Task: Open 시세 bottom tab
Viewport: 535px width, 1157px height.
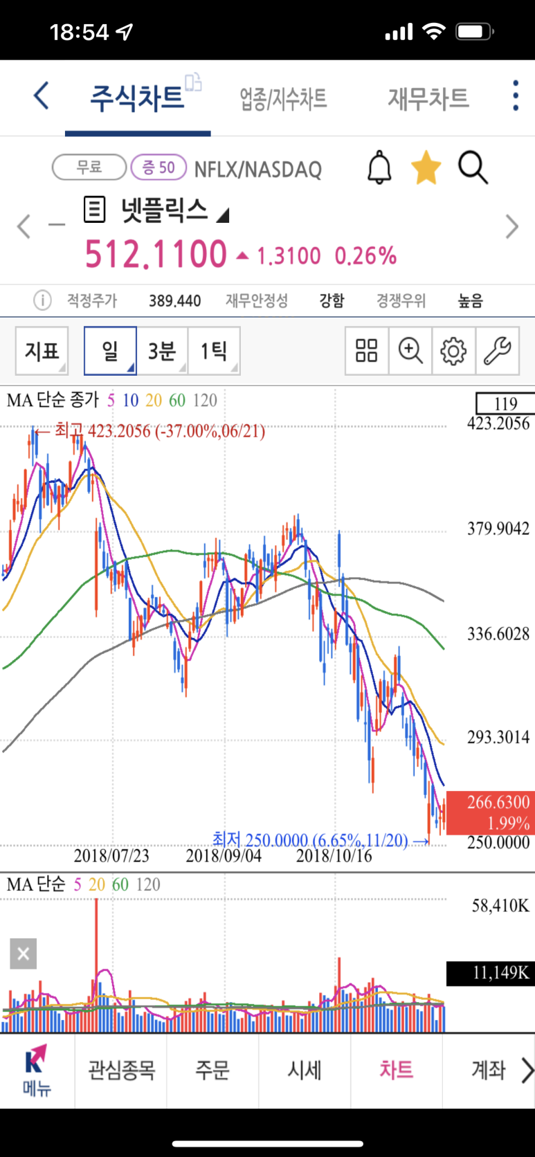Action: coord(305,1071)
